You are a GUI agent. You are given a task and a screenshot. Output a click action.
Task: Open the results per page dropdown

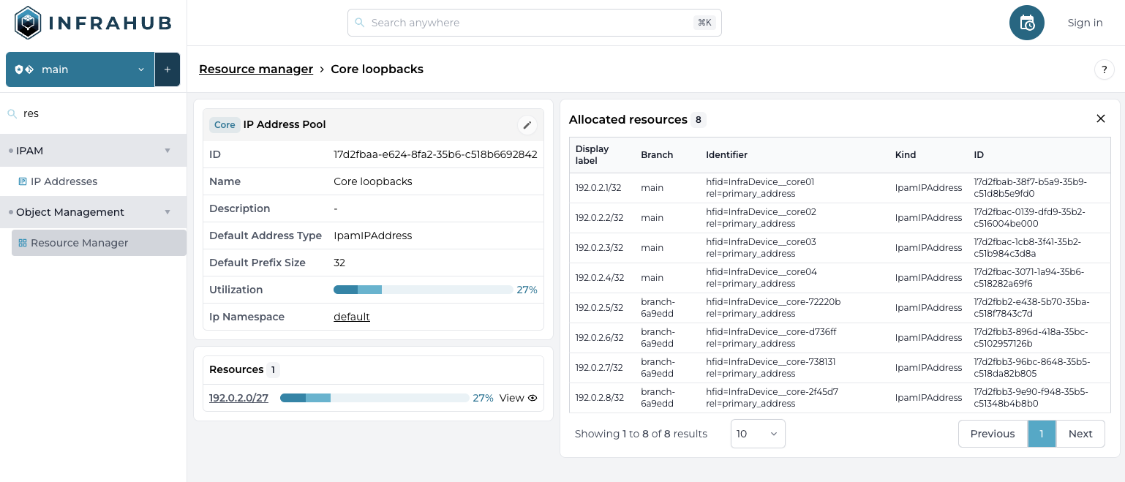click(757, 434)
